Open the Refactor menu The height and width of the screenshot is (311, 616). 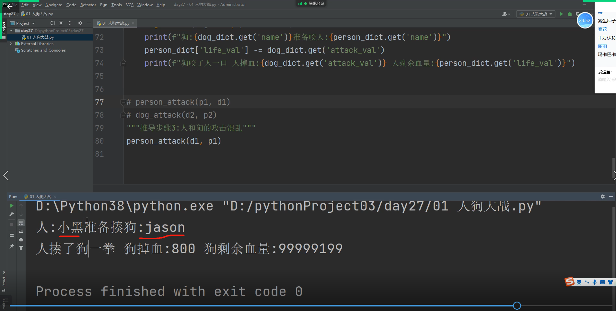[88, 5]
